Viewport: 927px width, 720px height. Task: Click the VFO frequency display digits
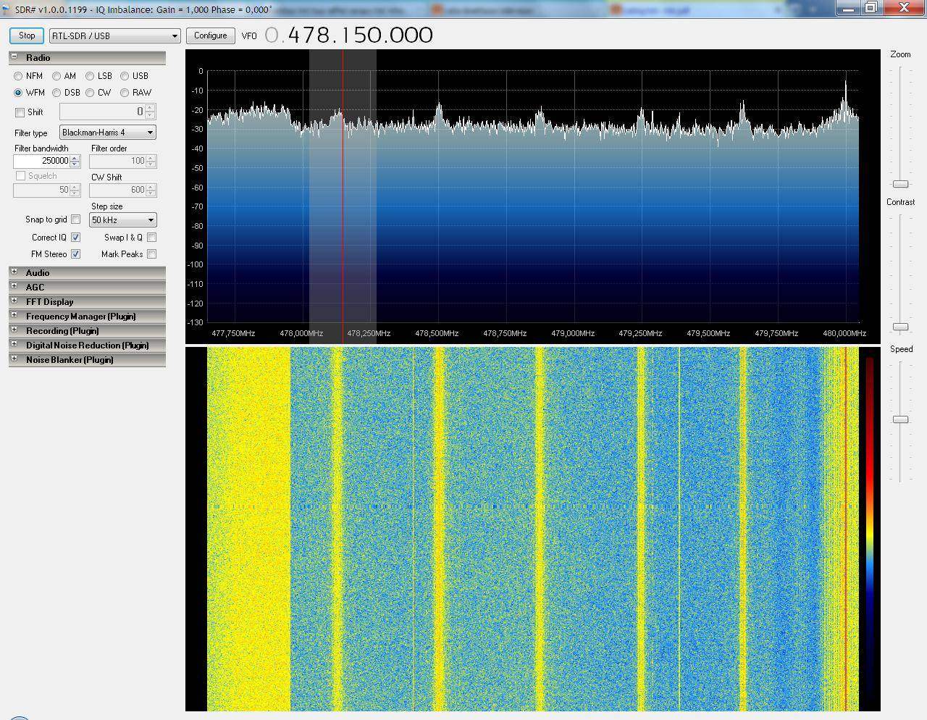(x=348, y=35)
